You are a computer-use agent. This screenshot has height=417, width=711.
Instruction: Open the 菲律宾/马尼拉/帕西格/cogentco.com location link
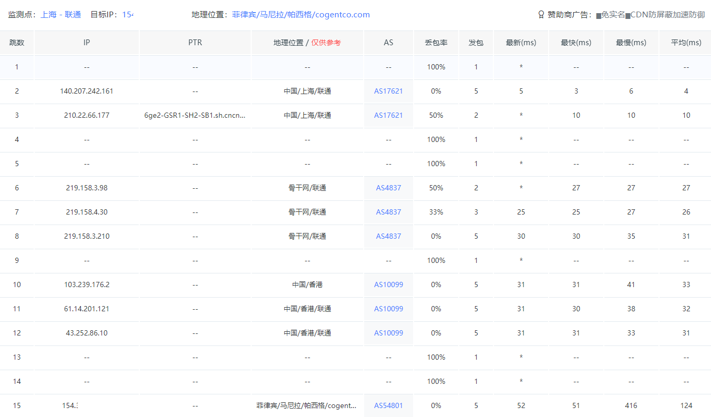coord(301,15)
